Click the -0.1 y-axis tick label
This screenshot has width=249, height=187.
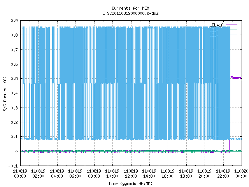(x=13, y=166)
